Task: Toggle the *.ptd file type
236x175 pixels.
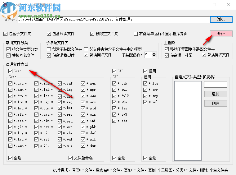Action: tap(83, 108)
